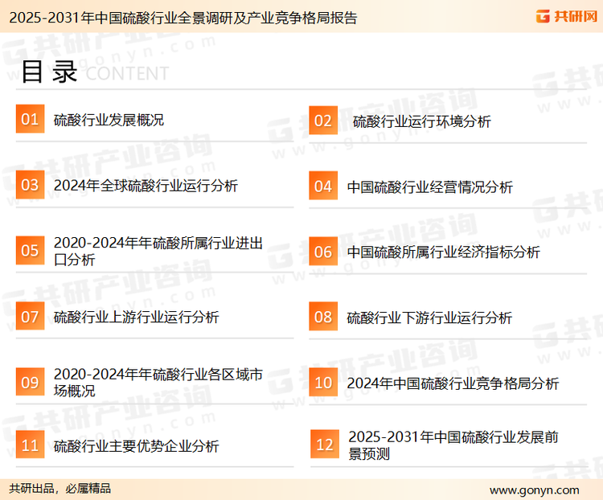Click the orange 01 number badge
Screen dimensions: 603x500
coord(30,119)
